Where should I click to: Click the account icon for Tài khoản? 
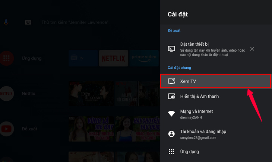171,134
